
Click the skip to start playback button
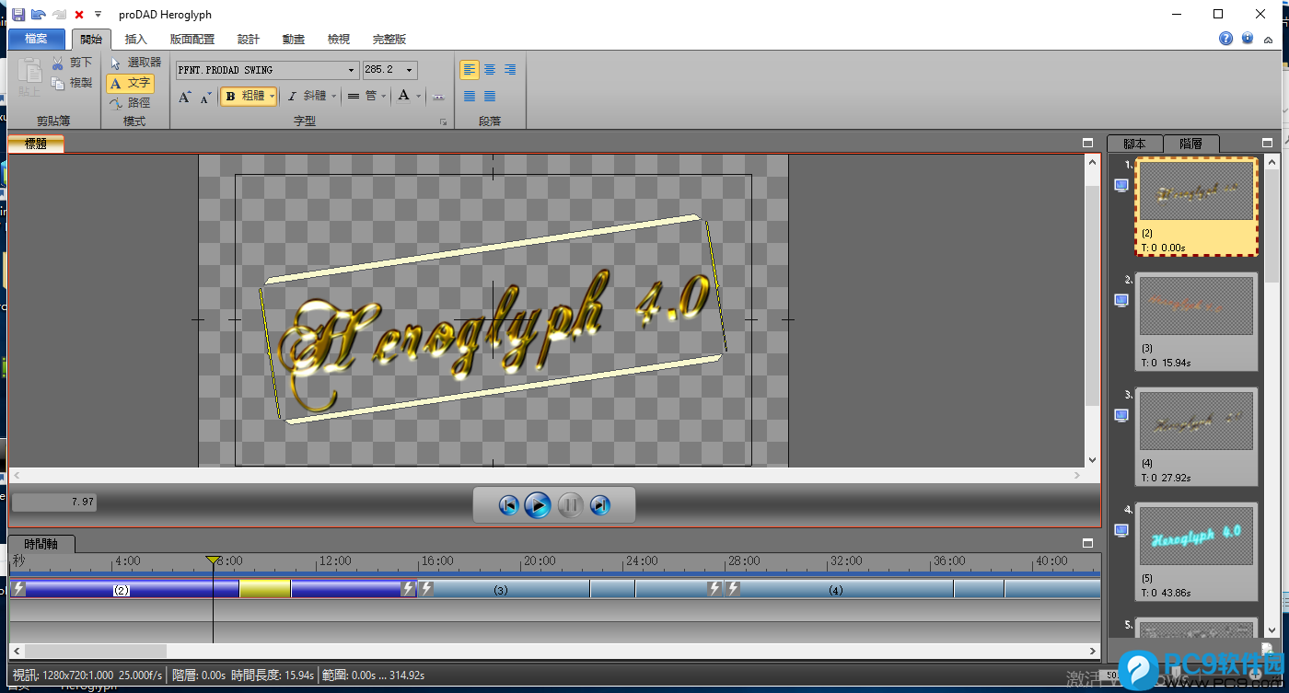pyautogui.click(x=508, y=504)
